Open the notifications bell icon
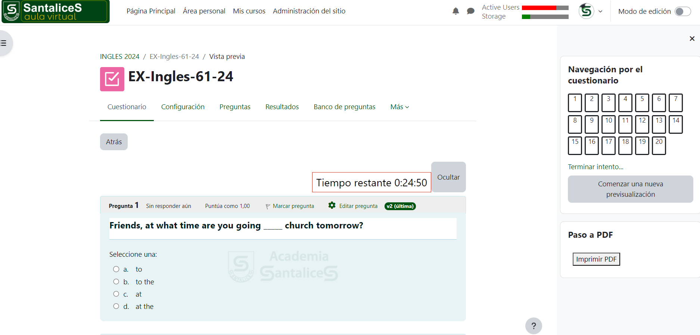This screenshot has width=700, height=335. 455,11
